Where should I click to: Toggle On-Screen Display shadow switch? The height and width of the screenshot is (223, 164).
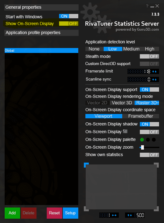(x=149, y=124)
